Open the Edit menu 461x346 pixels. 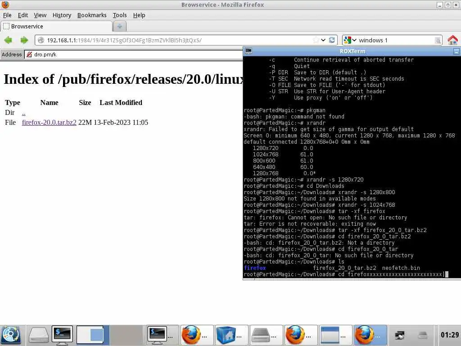tap(23, 15)
